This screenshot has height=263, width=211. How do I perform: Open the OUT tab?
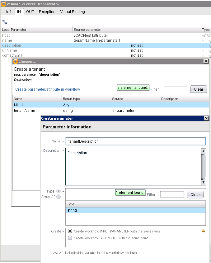[30, 12]
